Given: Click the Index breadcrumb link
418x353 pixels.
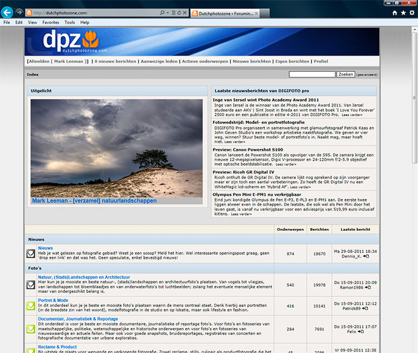Looking at the screenshot, I should click(33, 75).
